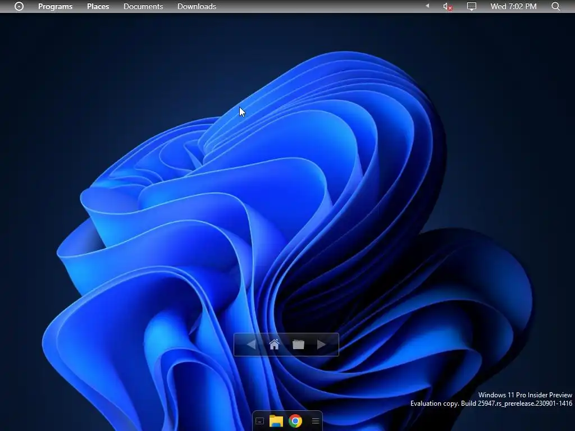Screen dimensions: 575x431
Task: Open search with the magnifier icon
Action: [x=555, y=6]
